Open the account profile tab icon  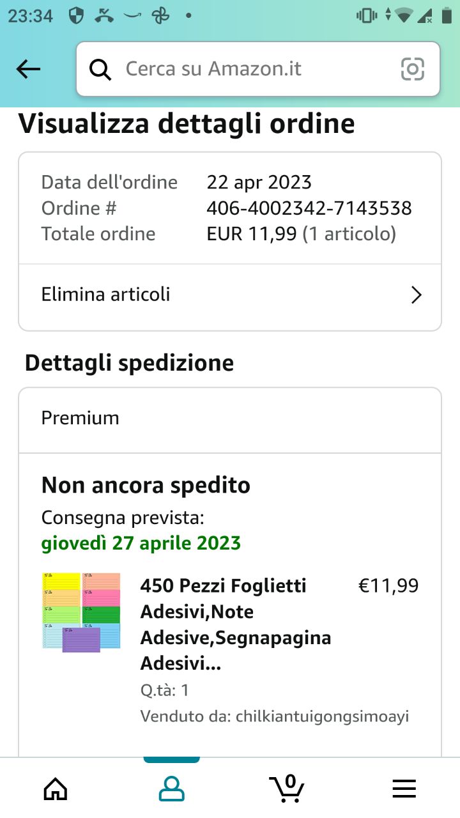(x=171, y=789)
